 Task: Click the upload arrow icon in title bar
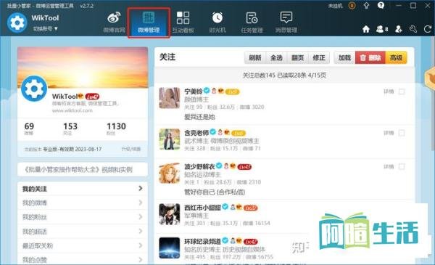point(366,6)
